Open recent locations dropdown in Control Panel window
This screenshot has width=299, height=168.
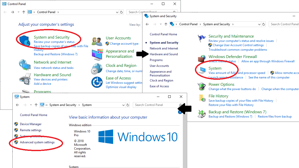point(18,12)
